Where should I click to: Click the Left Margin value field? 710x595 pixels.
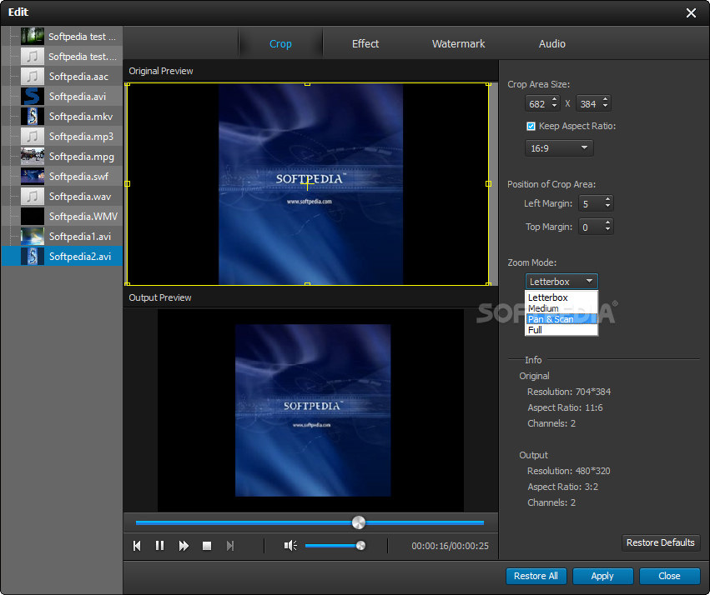click(x=591, y=203)
